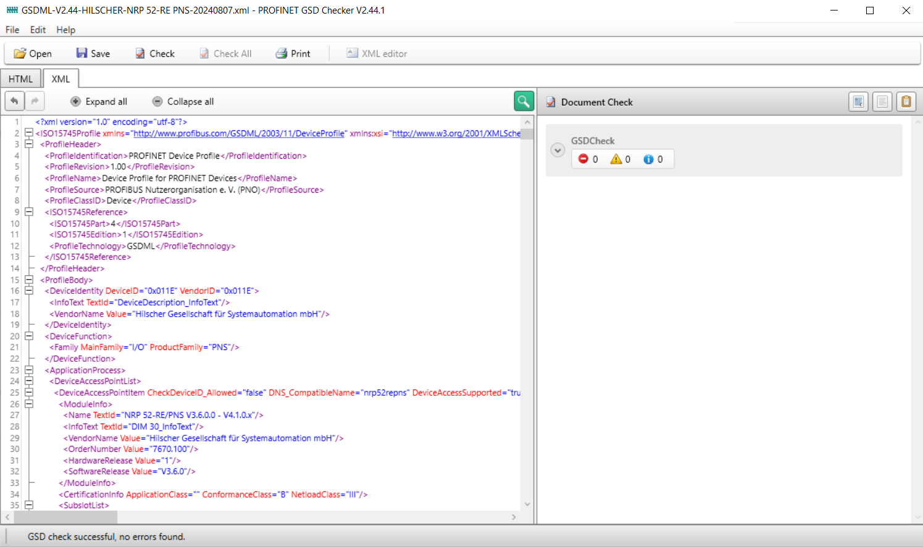
Task: Save the current GSDML file
Action: [93, 54]
